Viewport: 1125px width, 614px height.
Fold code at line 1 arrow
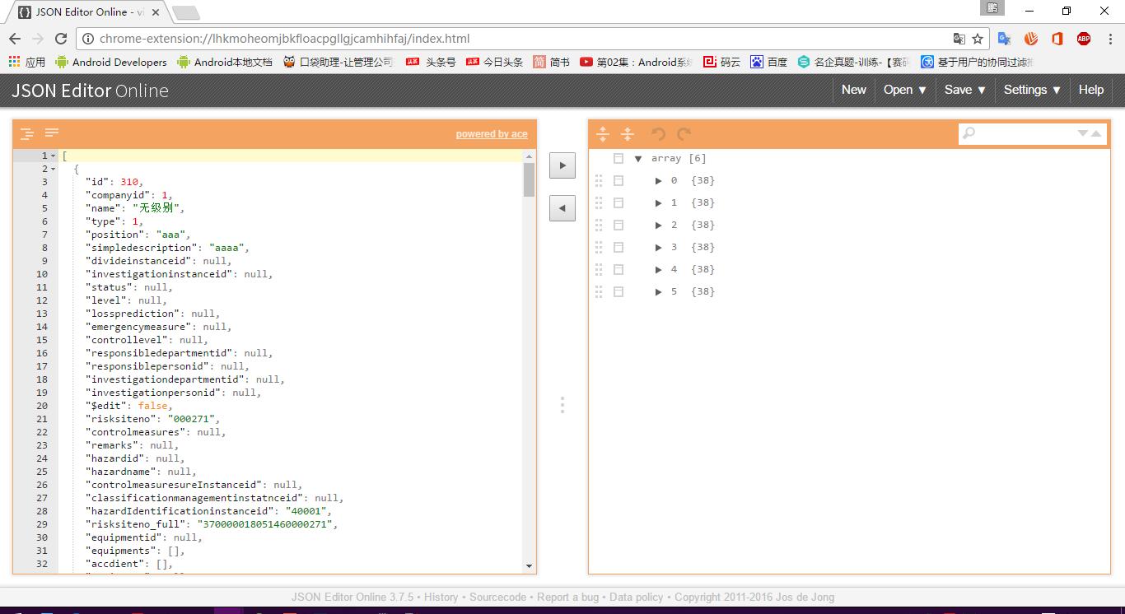(x=54, y=156)
